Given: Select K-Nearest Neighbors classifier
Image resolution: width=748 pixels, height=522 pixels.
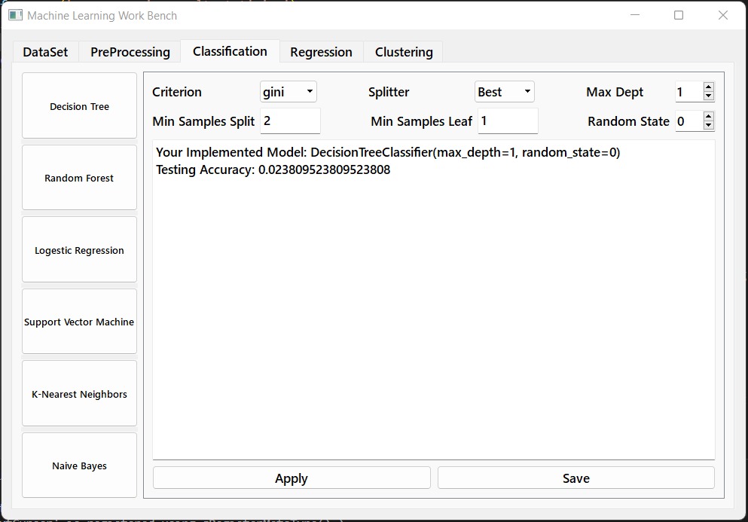Looking at the screenshot, I should (x=79, y=394).
